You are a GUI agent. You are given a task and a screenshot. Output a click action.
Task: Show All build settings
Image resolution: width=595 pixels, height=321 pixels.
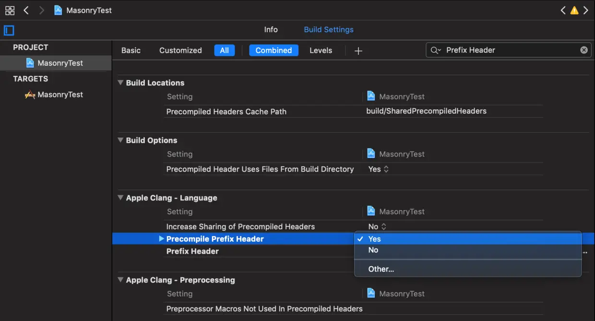coord(225,50)
